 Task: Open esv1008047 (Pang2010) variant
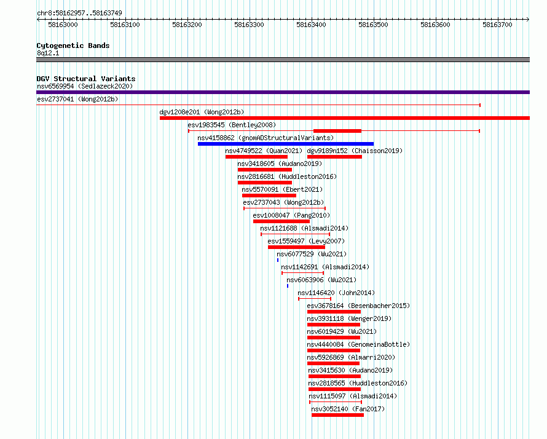291,215
